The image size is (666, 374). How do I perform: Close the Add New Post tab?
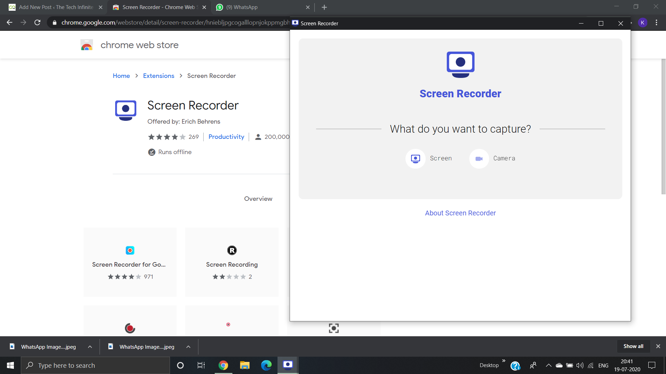click(101, 7)
